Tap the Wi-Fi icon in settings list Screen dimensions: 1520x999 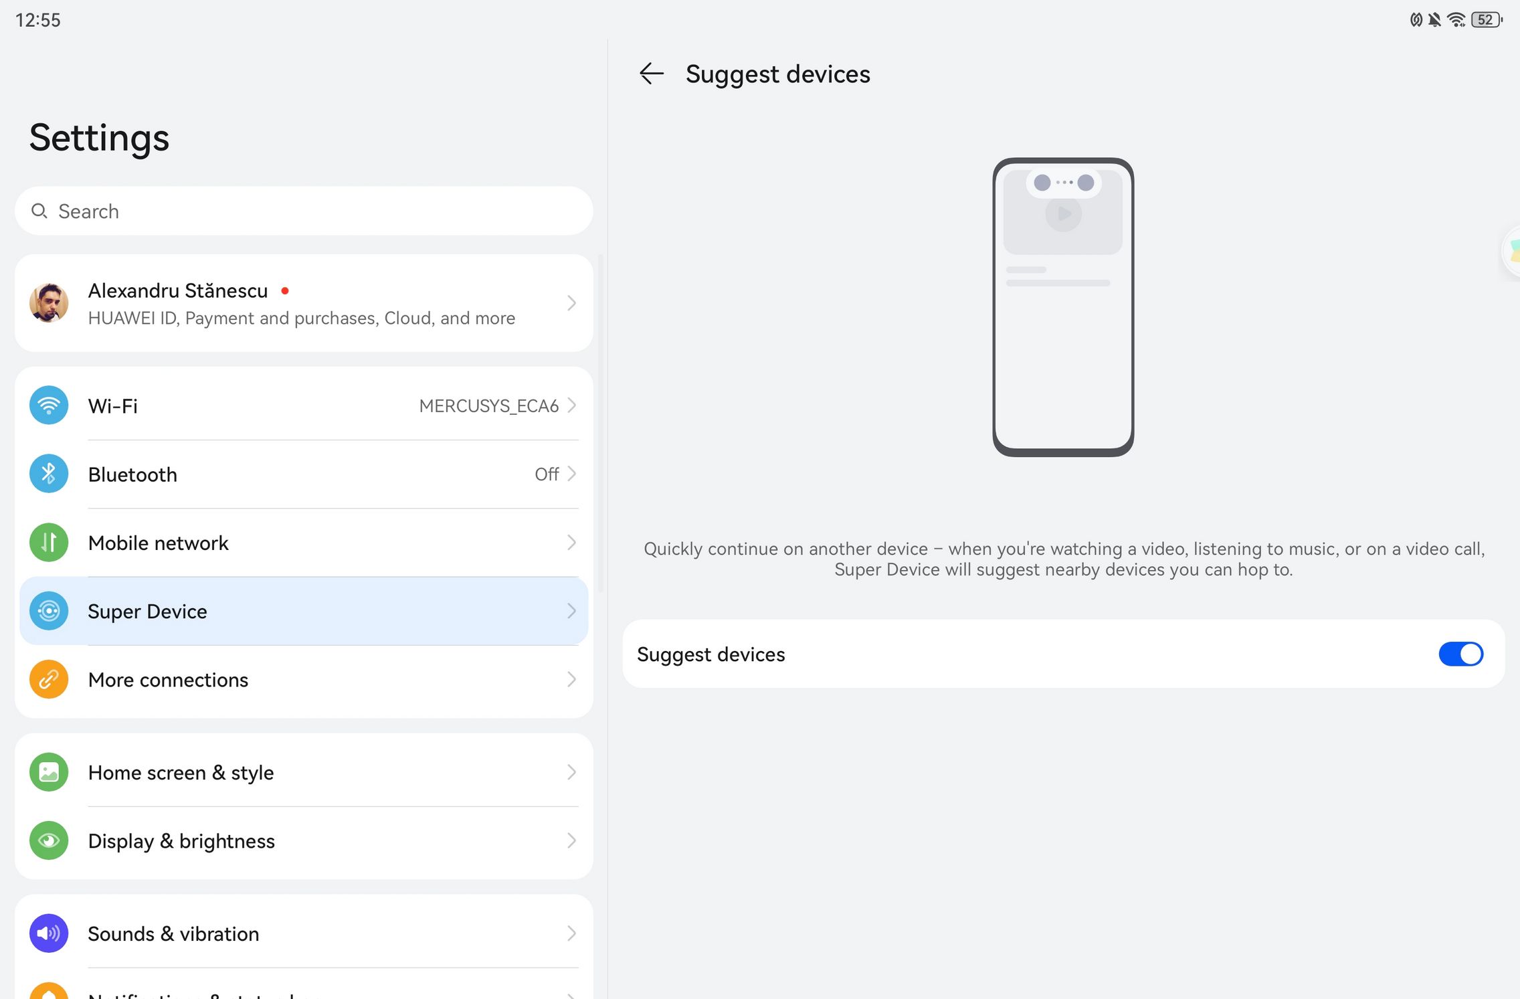49,405
